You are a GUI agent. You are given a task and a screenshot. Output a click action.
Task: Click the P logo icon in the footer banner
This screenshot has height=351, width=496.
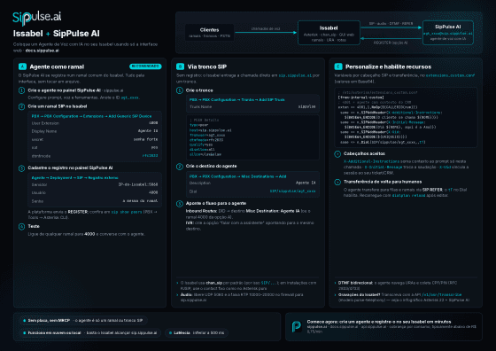(x=297, y=326)
